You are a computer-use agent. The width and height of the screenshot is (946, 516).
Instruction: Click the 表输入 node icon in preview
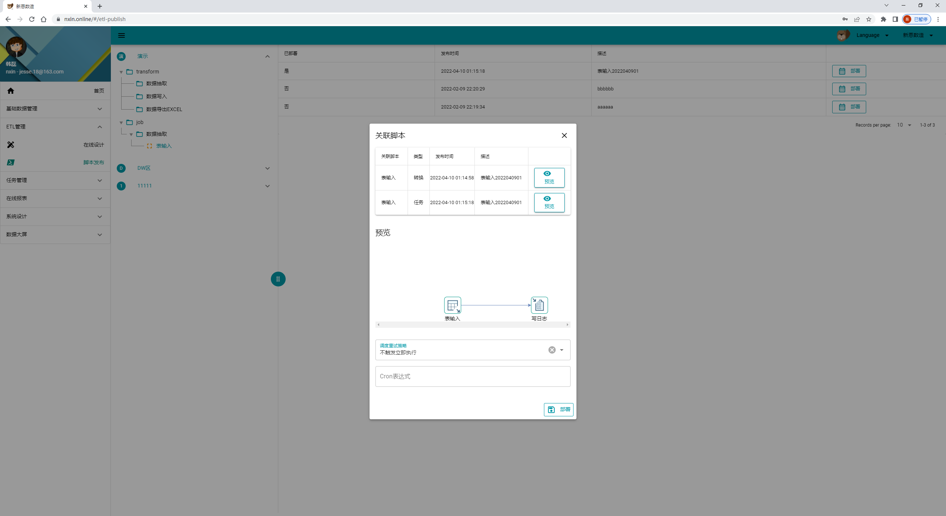click(452, 305)
